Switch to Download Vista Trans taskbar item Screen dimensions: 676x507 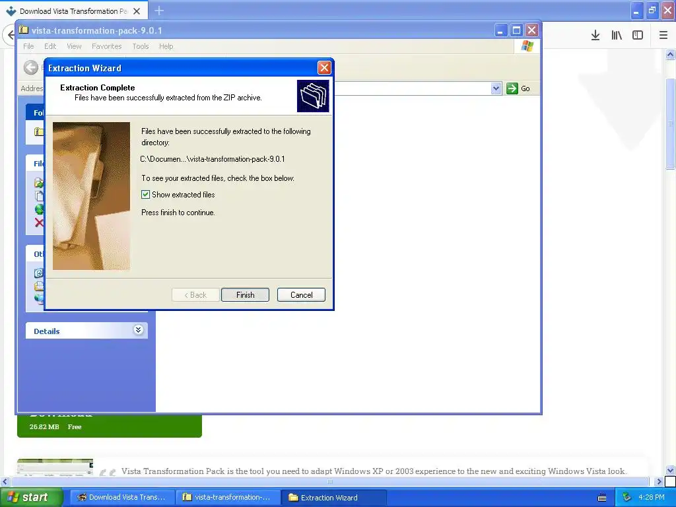pos(122,497)
